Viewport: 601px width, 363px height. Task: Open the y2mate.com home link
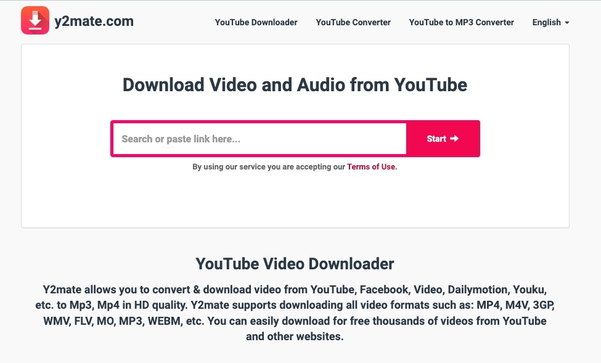pos(94,21)
